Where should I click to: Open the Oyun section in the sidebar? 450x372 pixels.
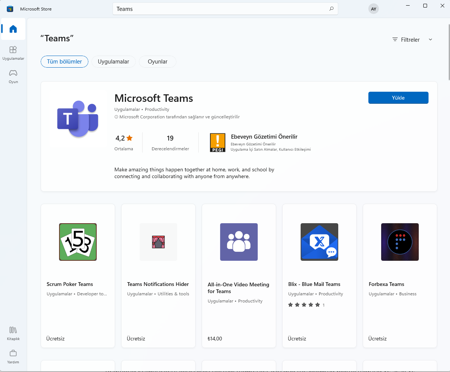(13, 76)
